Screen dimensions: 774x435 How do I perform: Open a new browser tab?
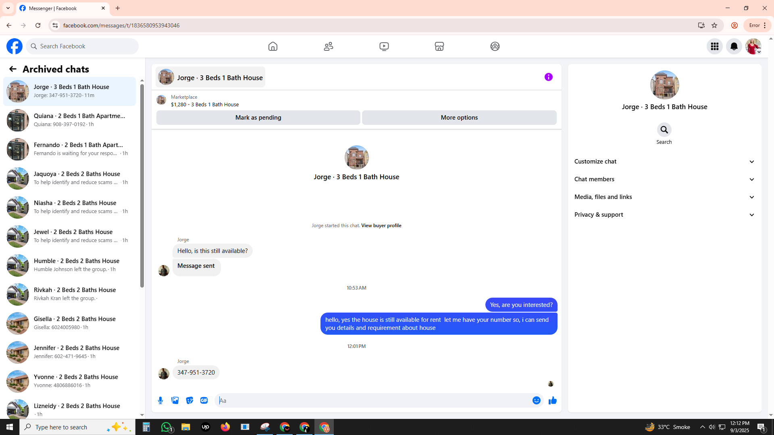click(x=118, y=8)
